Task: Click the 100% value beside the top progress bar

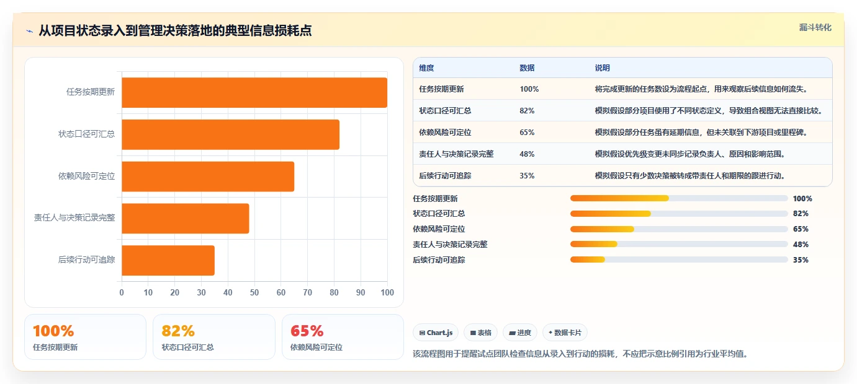Action: click(x=802, y=199)
